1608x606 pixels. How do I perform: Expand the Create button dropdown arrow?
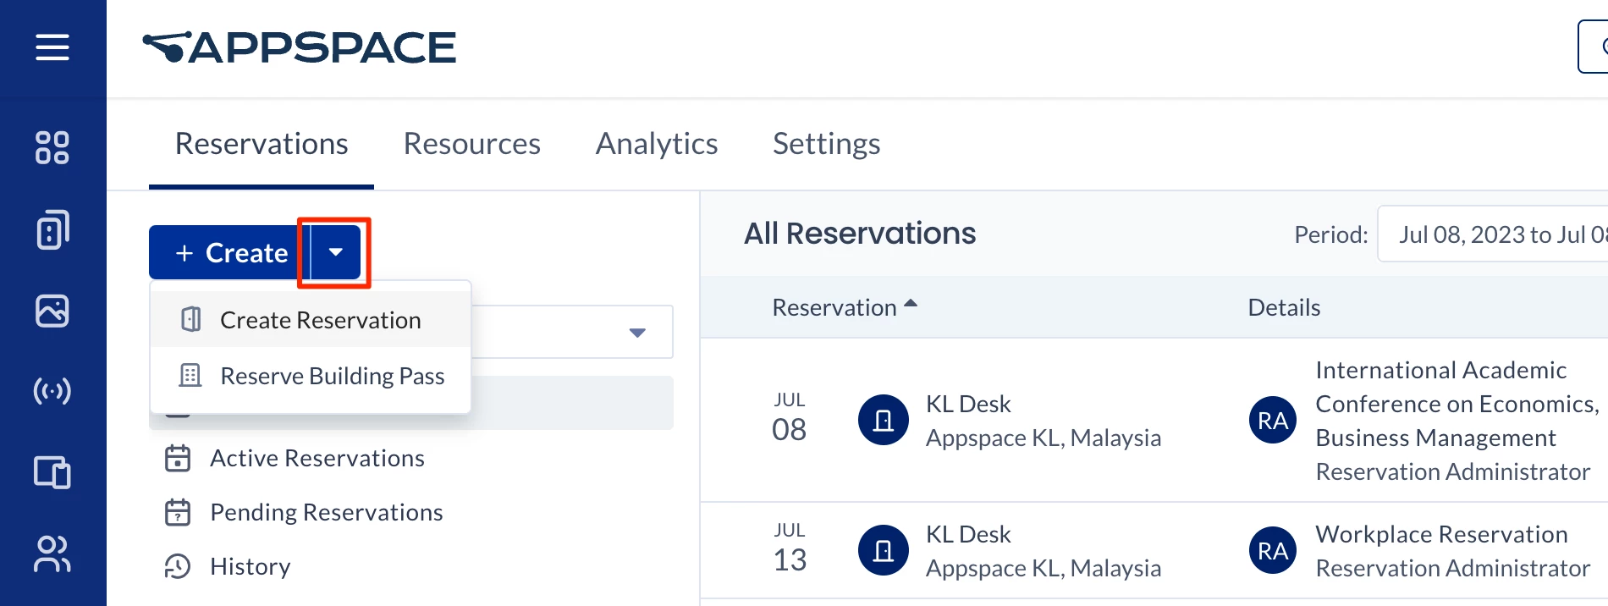click(x=336, y=252)
